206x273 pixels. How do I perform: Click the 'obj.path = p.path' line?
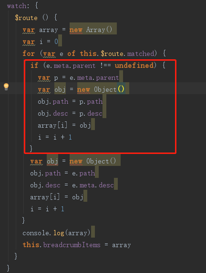pos(70,101)
